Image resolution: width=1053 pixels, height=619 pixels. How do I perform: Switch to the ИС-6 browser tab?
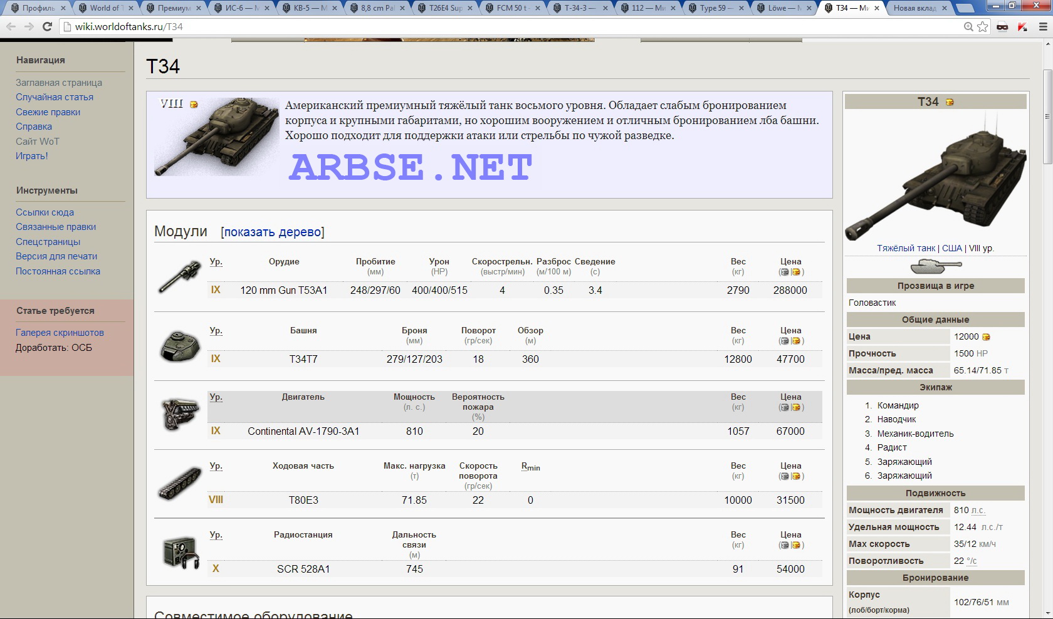tap(241, 8)
